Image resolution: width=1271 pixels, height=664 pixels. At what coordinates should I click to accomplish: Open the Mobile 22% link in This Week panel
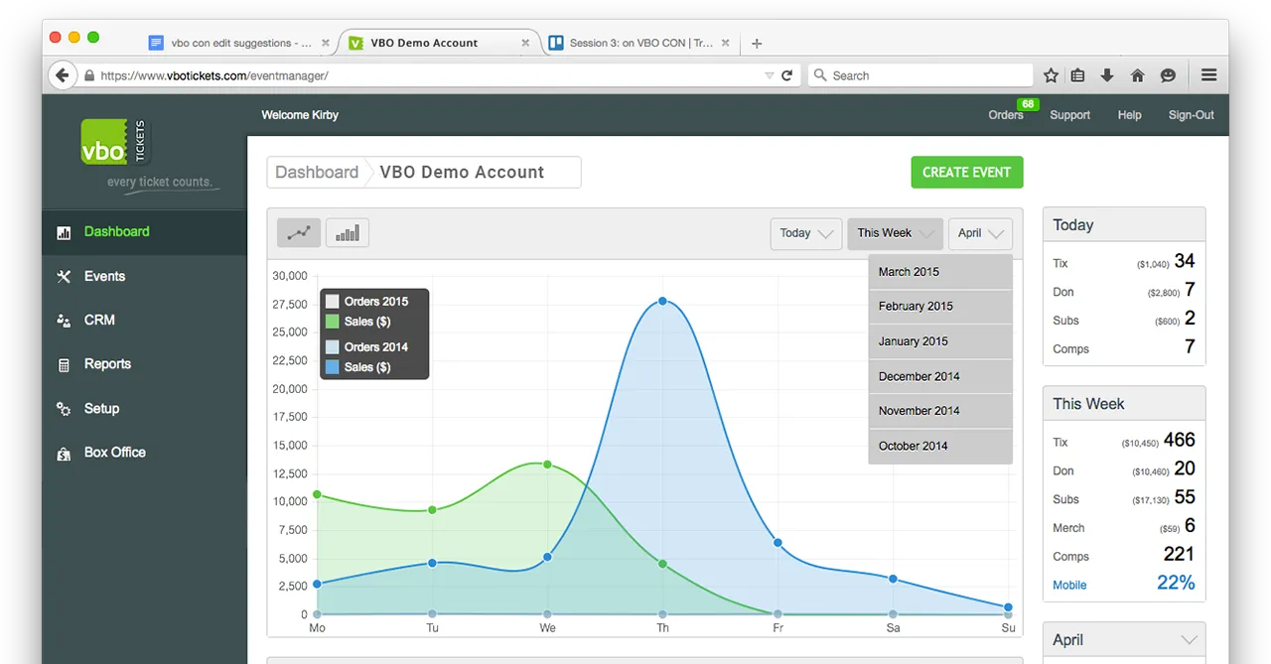[x=1069, y=585]
